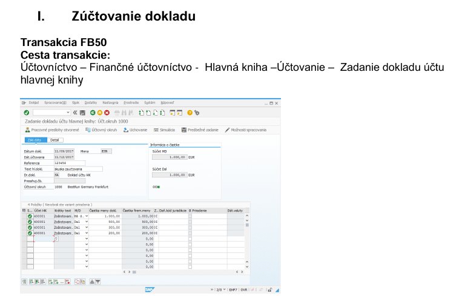The height and width of the screenshot is (296, 462).
Task: Open the transaction command field dropdown
Action: tap(68, 113)
